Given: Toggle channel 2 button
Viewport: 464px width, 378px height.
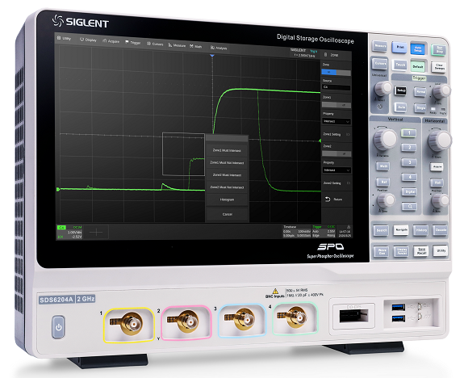Looking at the screenshot, I should coord(408,148).
